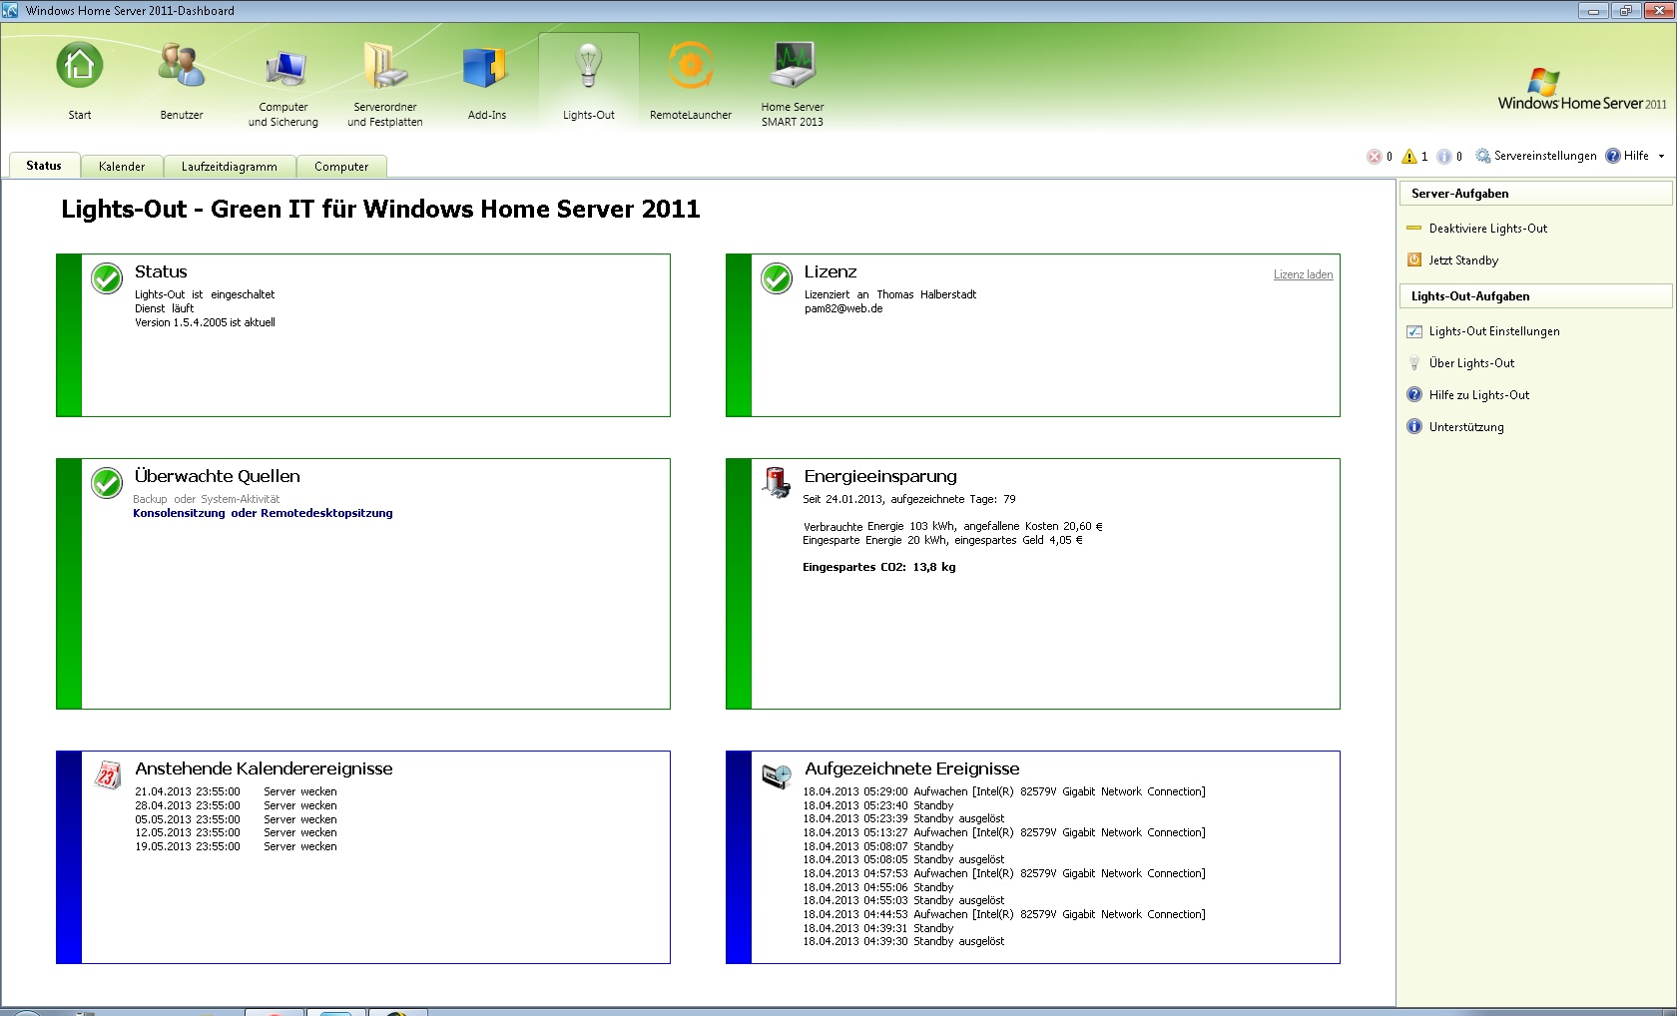Screen dimensions: 1677x1016
Task: Open Unterstützung support link
Action: tap(1466, 427)
